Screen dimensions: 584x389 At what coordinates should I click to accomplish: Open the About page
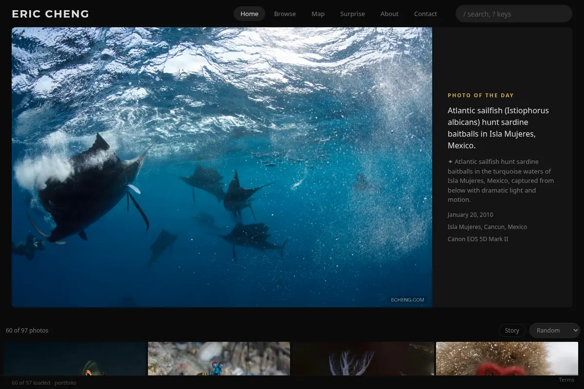tap(389, 14)
